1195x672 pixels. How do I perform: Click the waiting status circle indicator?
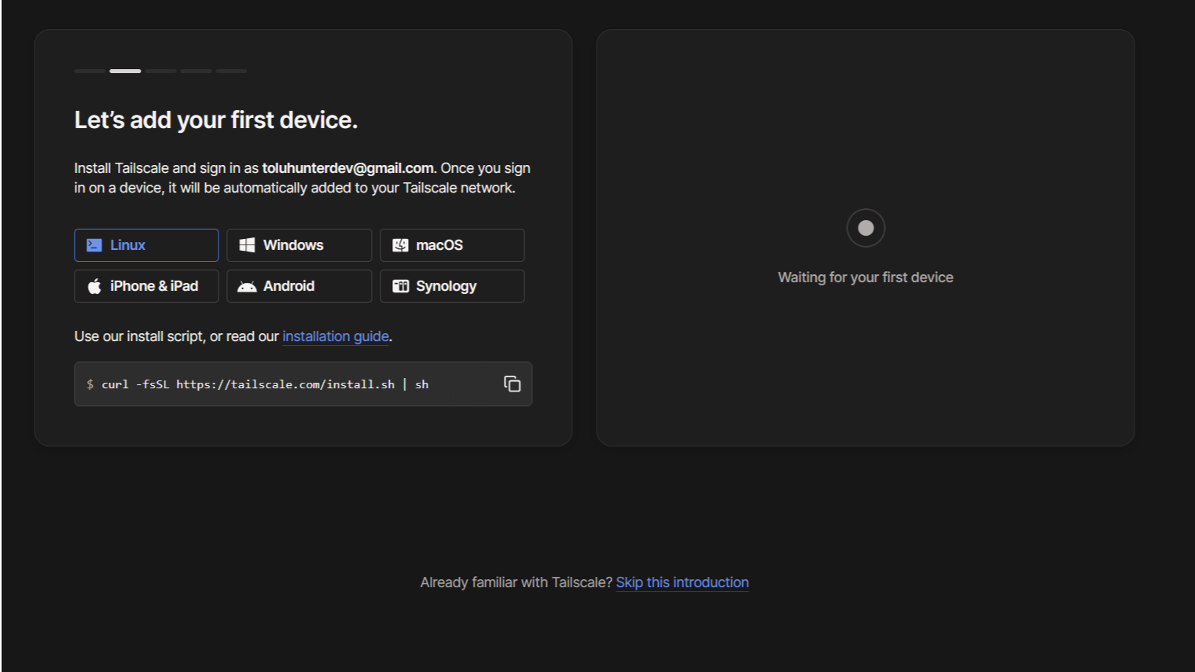click(866, 228)
